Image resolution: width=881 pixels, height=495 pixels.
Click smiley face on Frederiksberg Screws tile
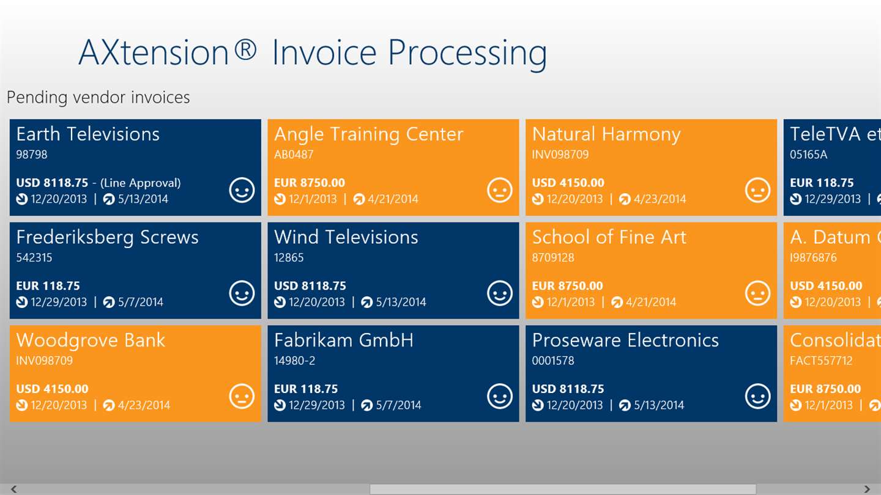pos(242,293)
